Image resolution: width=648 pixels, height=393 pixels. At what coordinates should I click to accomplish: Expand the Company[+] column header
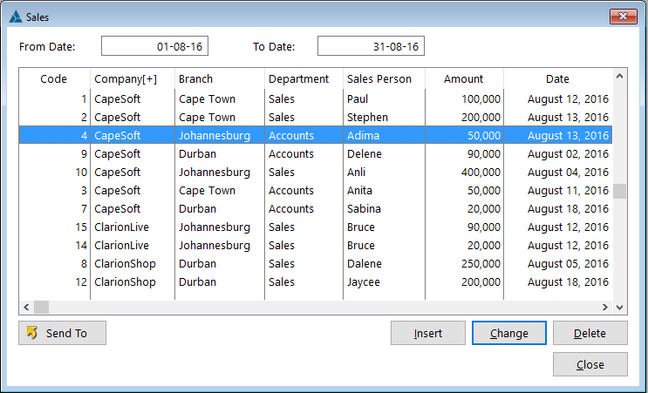126,79
